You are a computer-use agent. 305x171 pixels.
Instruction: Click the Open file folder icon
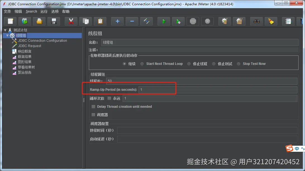(39, 21)
